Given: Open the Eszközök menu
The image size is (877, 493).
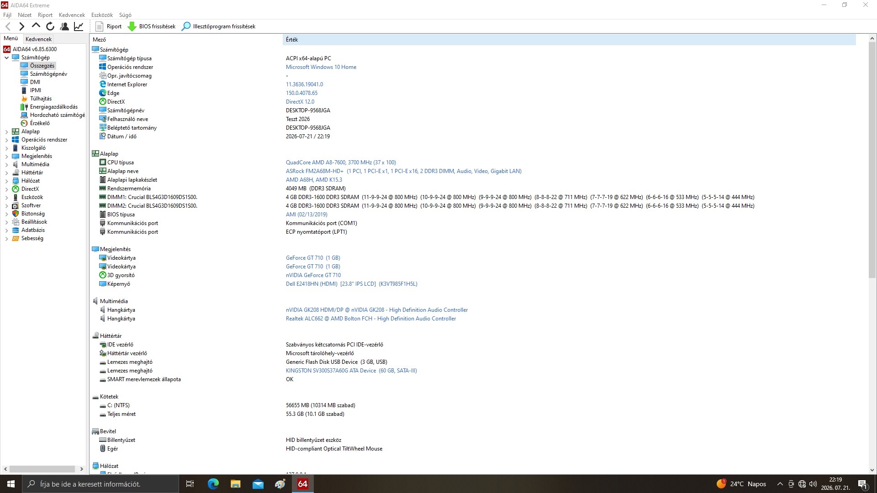Looking at the screenshot, I should [x=102, y=15].
